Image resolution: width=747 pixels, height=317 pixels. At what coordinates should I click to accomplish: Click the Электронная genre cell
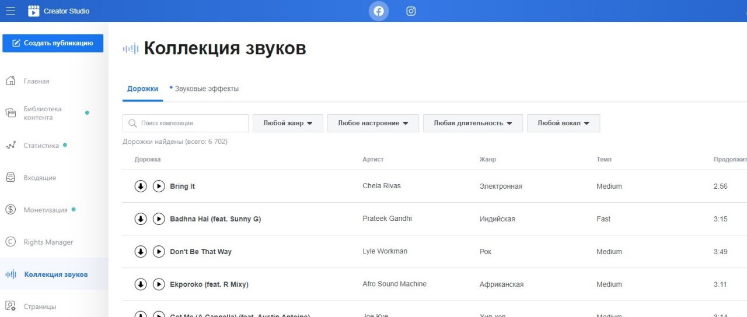[501, 186]
